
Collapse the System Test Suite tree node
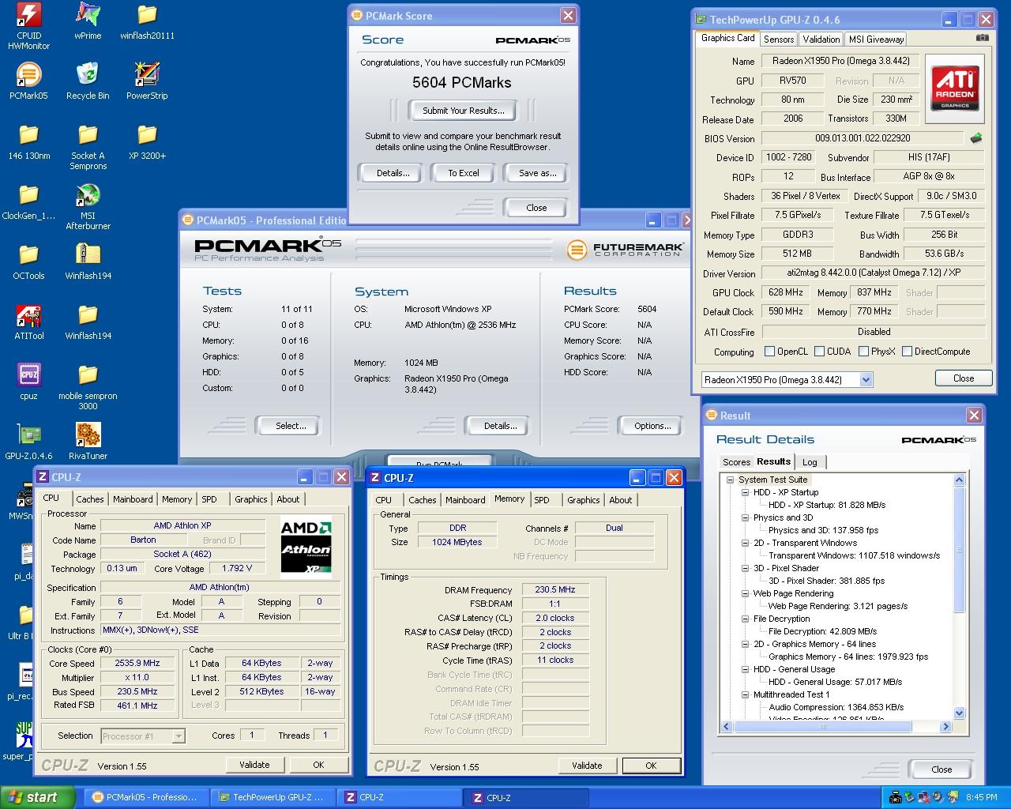(731, 480)
